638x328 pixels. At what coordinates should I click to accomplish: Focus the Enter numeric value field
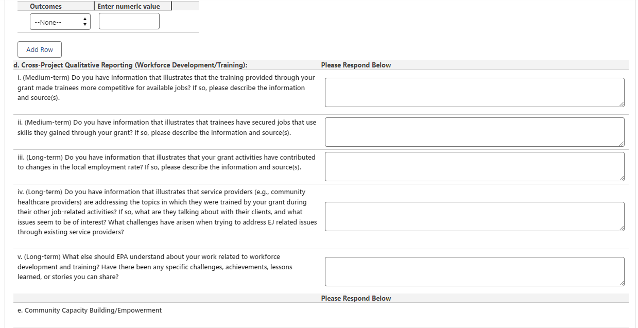coord(129,22)
